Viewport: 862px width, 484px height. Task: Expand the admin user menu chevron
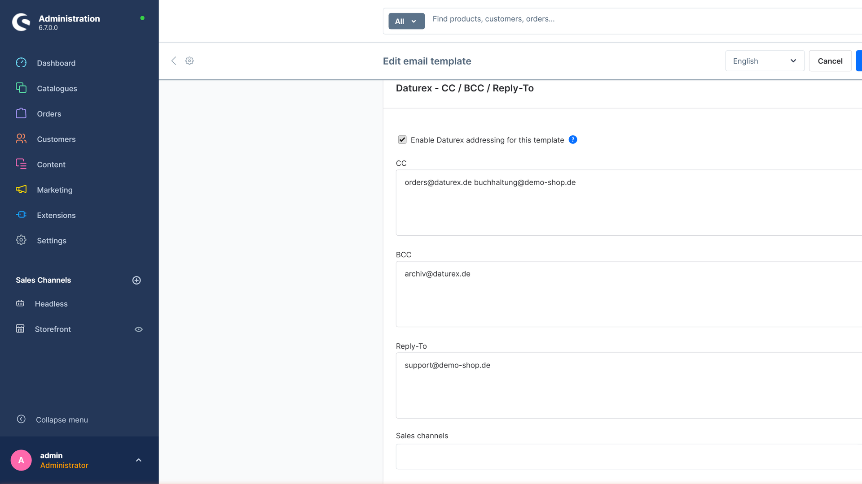139,460
